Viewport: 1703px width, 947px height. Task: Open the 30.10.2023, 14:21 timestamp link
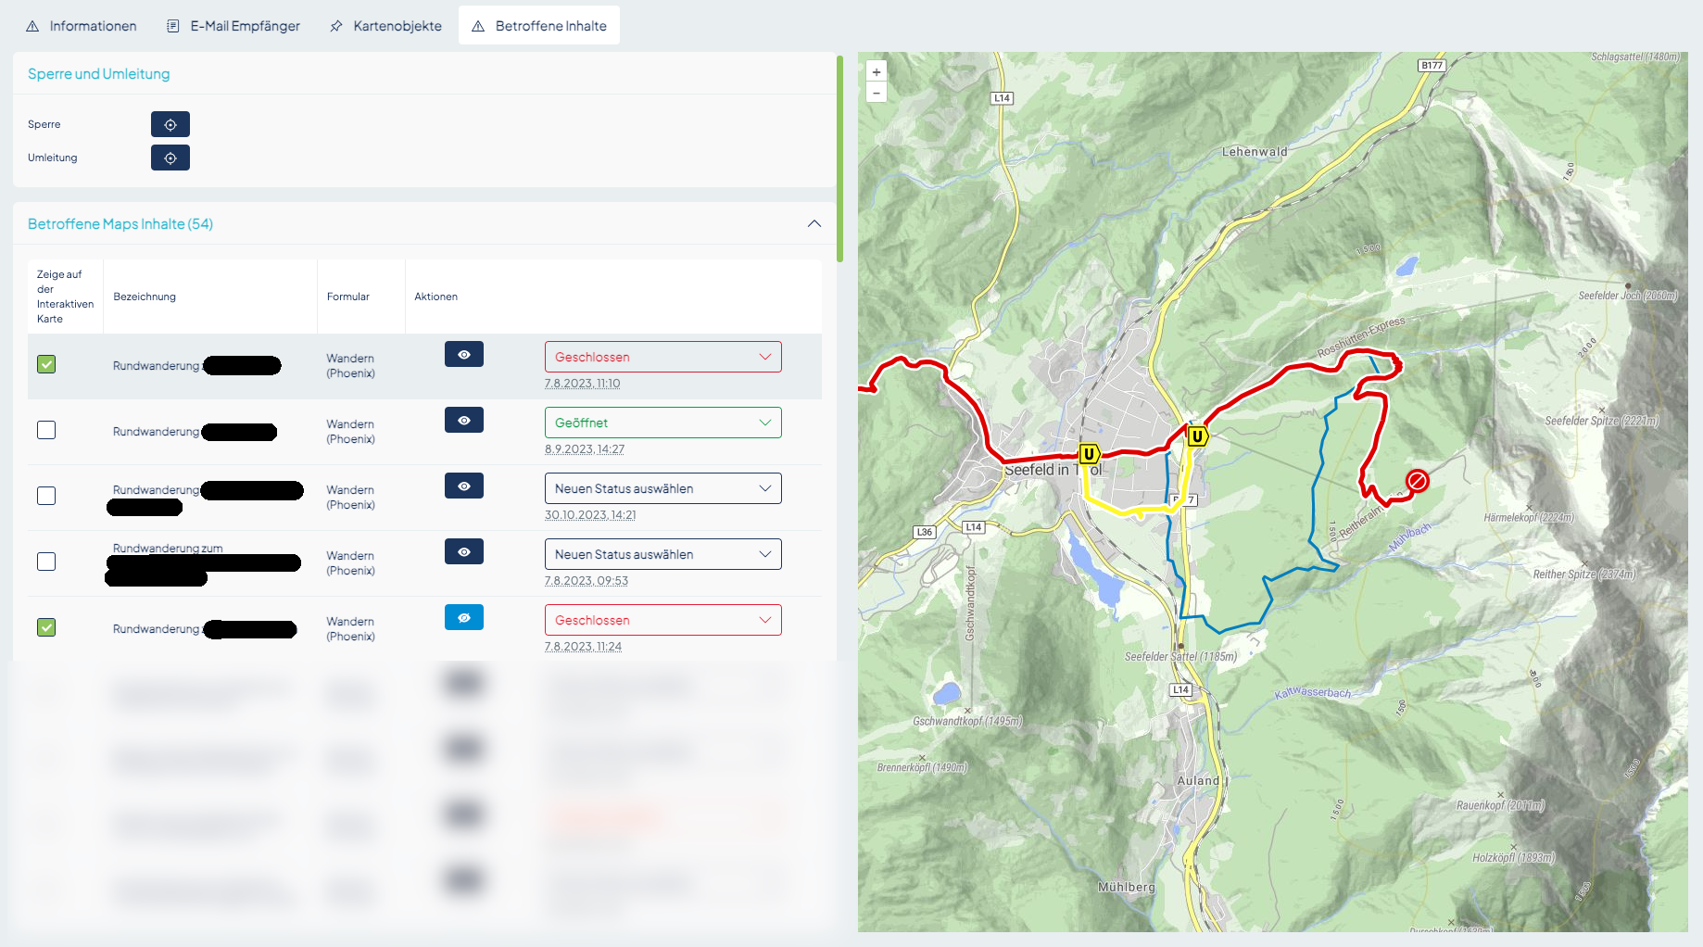coord(590,515)
